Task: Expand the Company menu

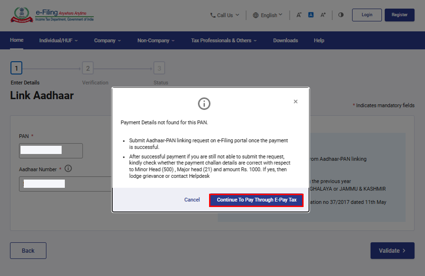Action: (x=107, y=40)
